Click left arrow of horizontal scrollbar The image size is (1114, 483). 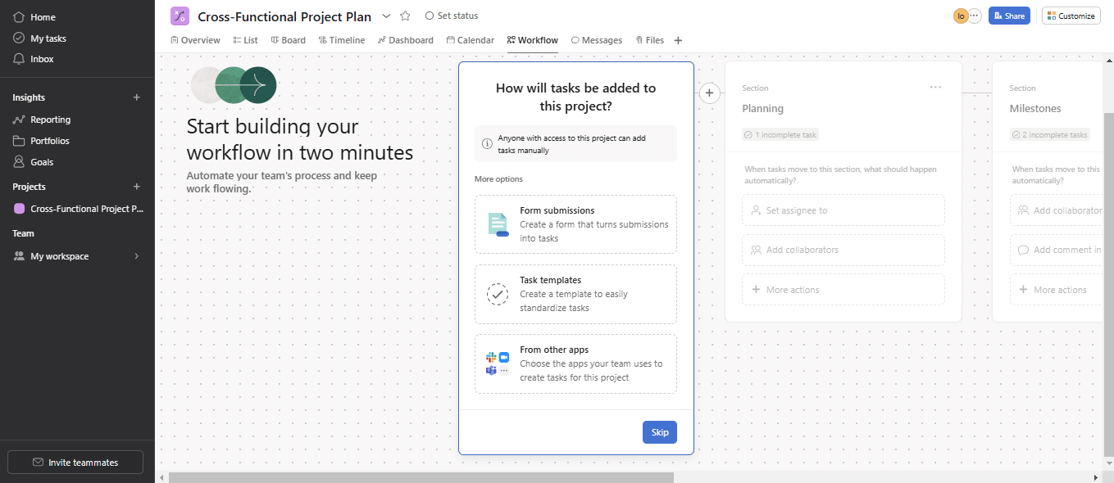pyautogui.click(x=161, y=477)
